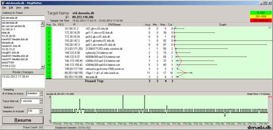273x130 pixels.
Task: Open the View menu
Action: pyautogui.click(x=18, y=8)
